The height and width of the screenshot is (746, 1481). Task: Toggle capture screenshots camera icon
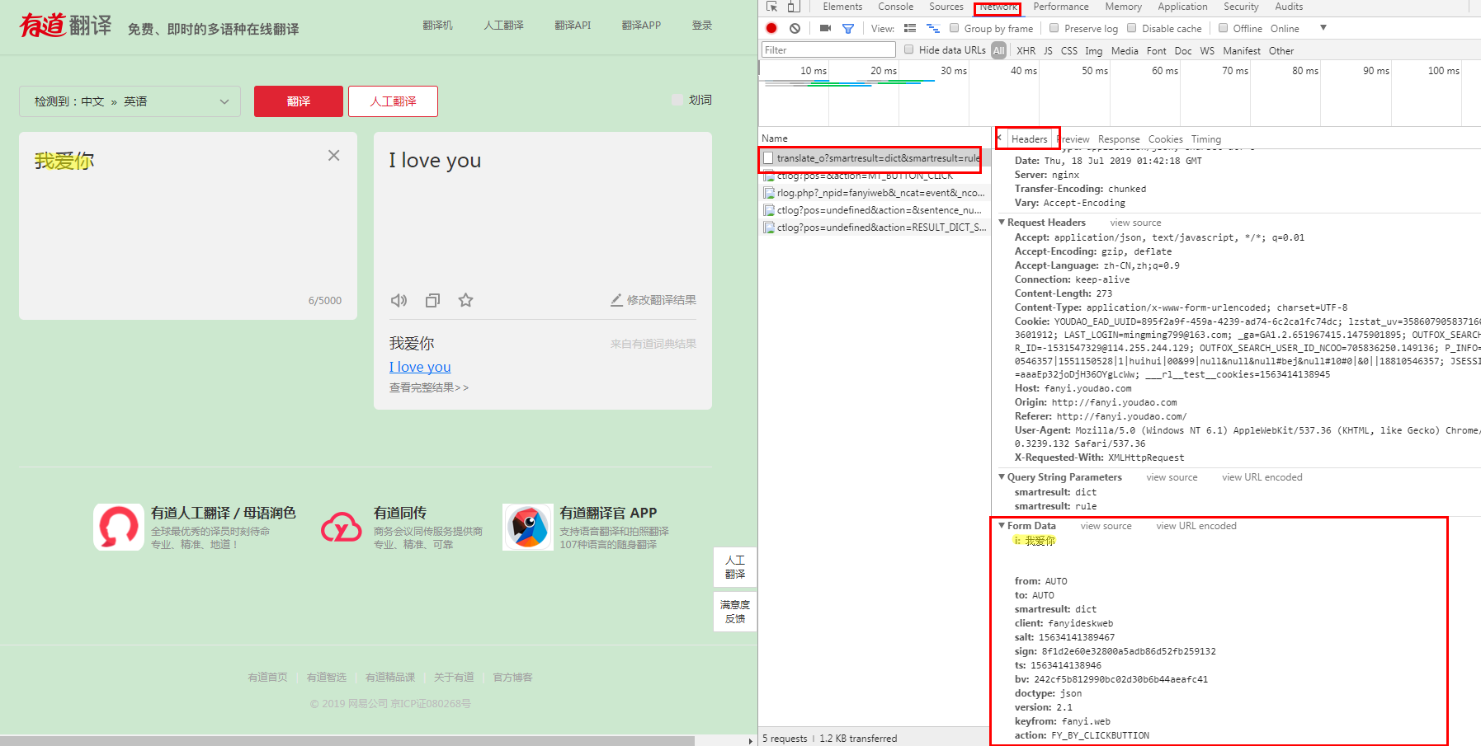(825, 28)
